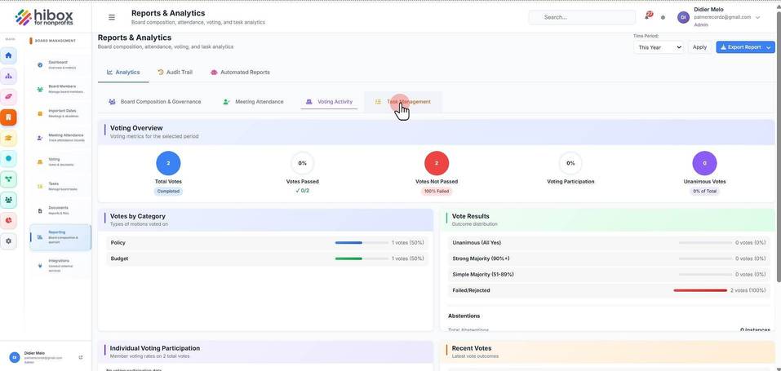Open Meeting Attendance sidebar item
The height and width of the screenshot is (371, 781).
coord(60,138)
